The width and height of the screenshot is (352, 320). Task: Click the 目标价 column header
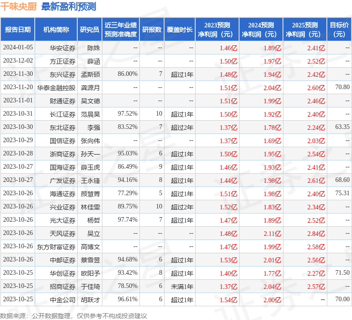(x=339, y=29)
